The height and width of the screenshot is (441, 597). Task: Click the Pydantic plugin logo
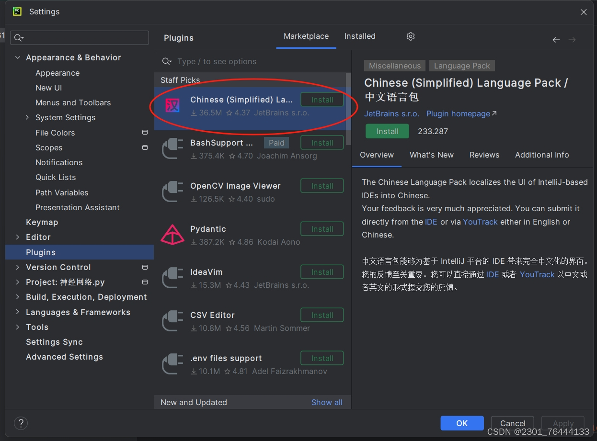coord(172,235)
